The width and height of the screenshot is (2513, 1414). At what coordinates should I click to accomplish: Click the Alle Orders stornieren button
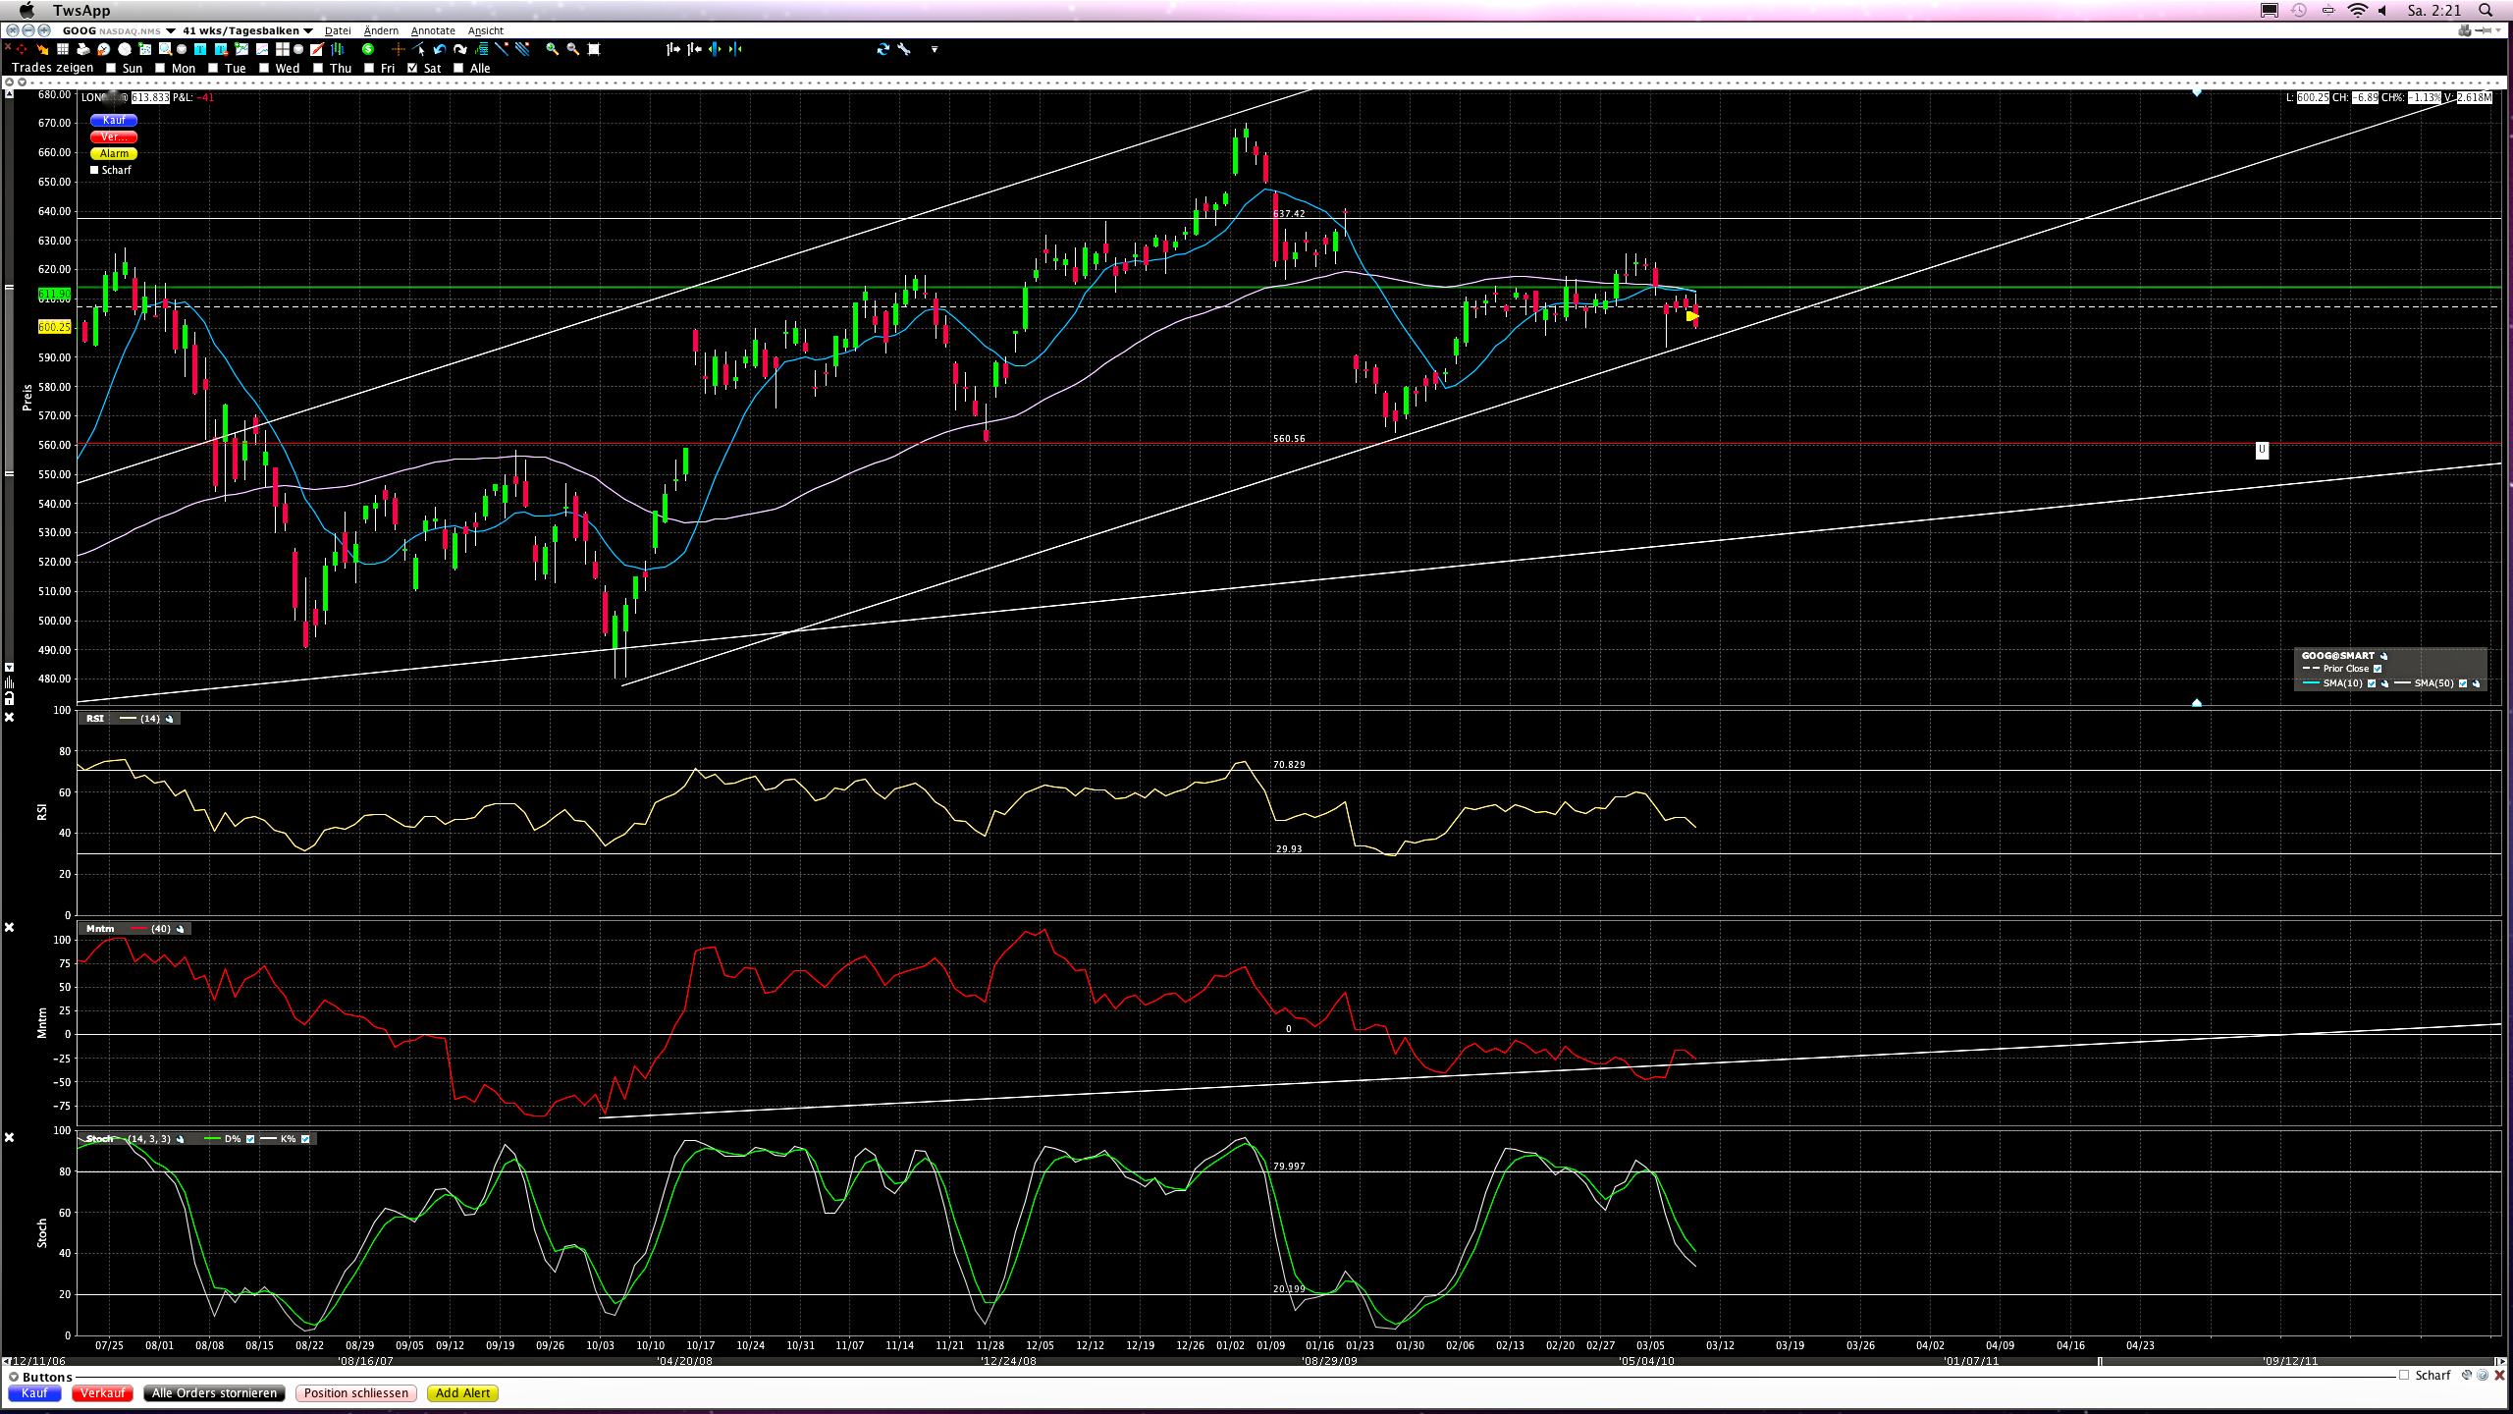(214, 1393)
